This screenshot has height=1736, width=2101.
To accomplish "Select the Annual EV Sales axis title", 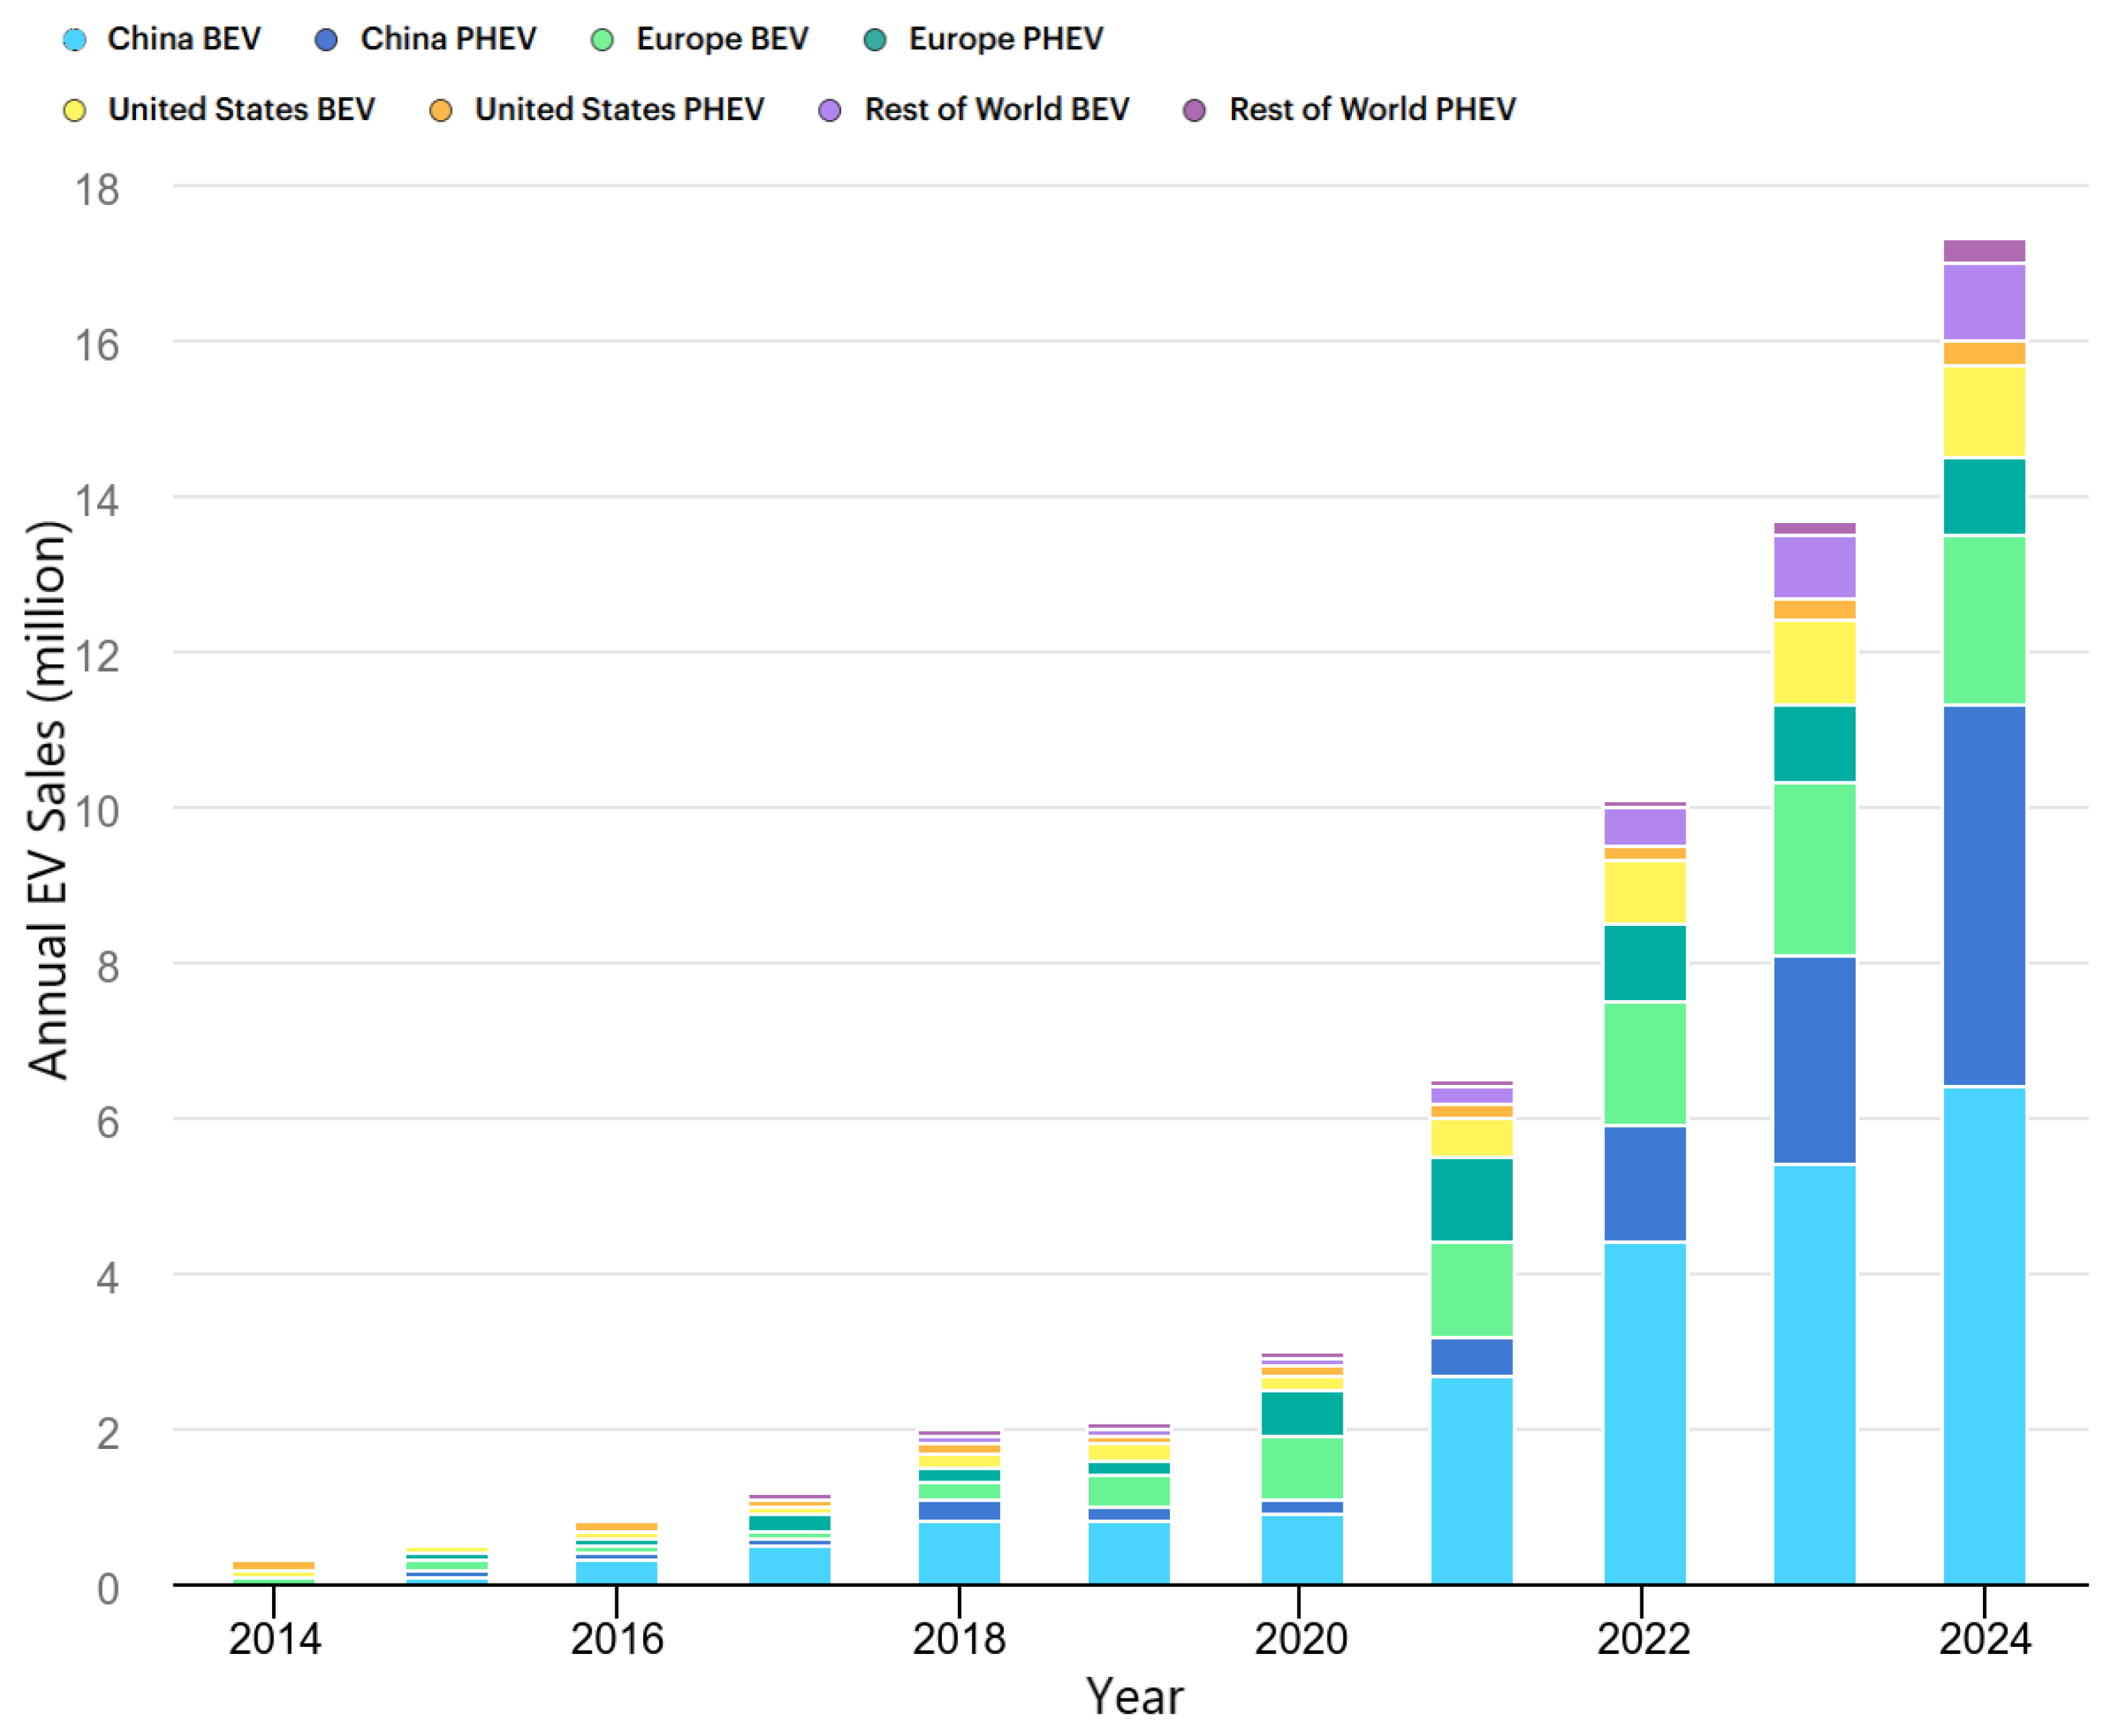I will (x=47, y=800).
